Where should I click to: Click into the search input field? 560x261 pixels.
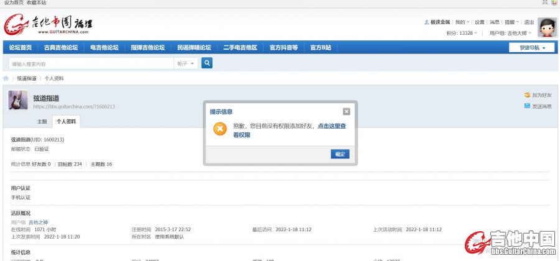pyautogui.click(x=90, y=63)
